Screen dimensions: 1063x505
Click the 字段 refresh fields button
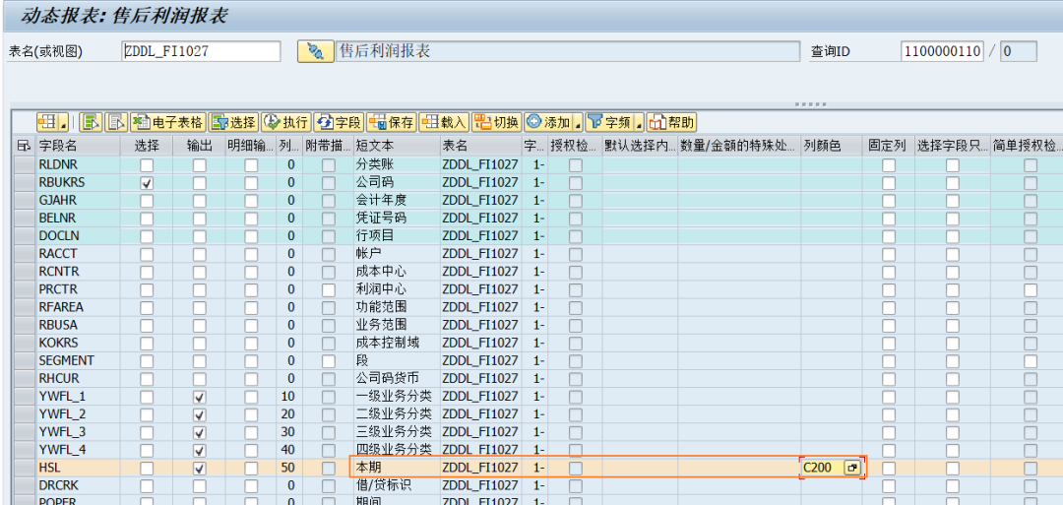coord(339,122)
